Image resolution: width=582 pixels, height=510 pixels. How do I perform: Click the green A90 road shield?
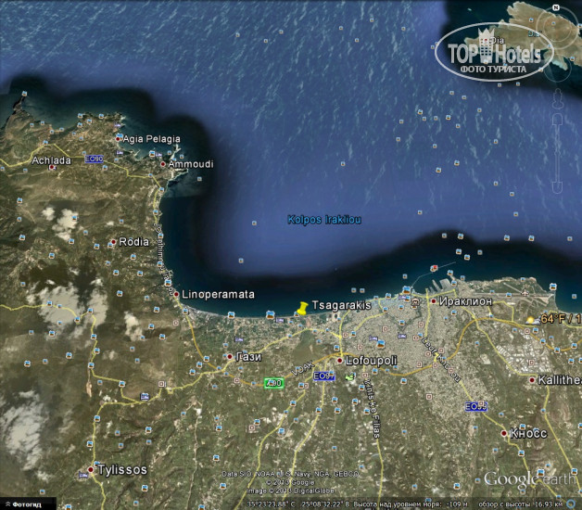click(x=273, y=383)
